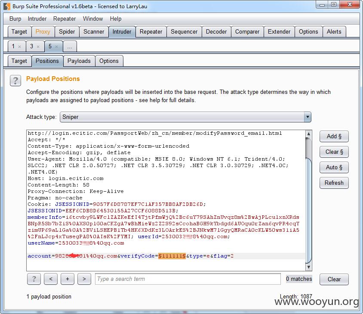The width and height of the screenshot is (363, 314).
Task: Click the type=e parameter in request body
Action: point(200,256)
